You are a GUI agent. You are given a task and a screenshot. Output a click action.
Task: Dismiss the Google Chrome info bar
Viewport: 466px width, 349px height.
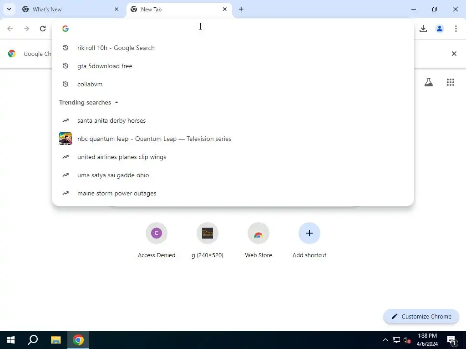pyautogui.click(x=454, y=54)
